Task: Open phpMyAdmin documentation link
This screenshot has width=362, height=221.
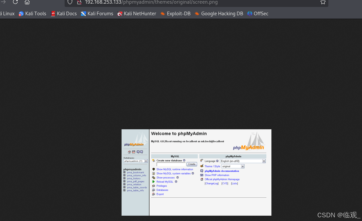Action: tap(222, 171)
